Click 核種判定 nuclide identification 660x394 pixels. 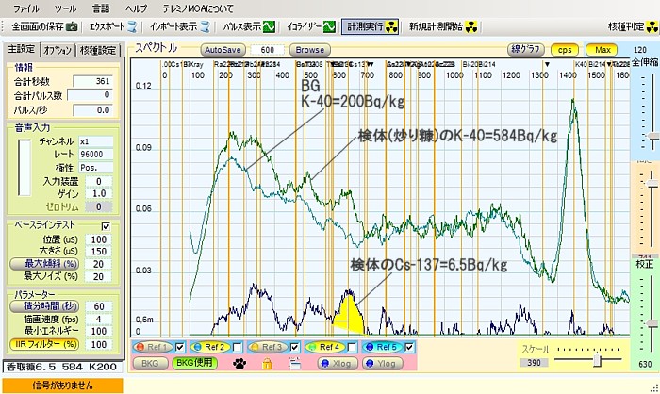tap(633, 27)
